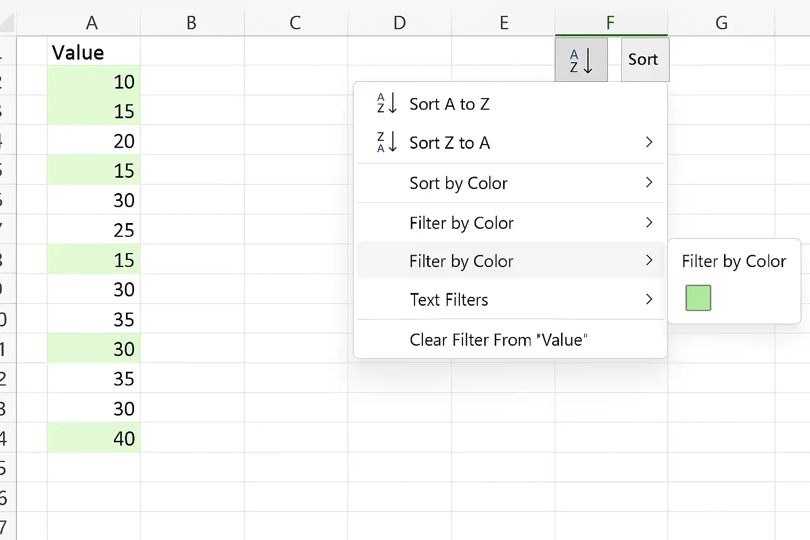The image size is (810, 540).
Task: Expand the highlighted Filter by Color chevron
Action: (x=649, y=261)
